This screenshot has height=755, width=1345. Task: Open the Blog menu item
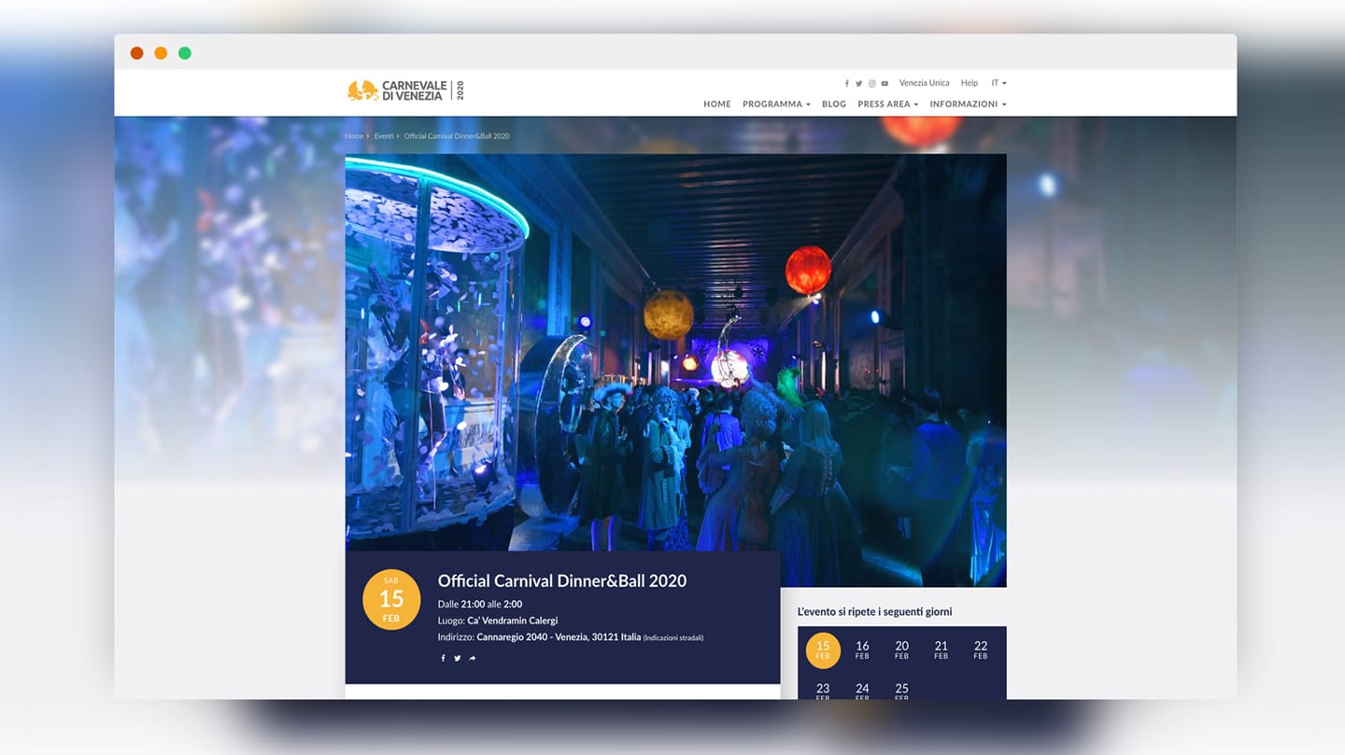tap(833, 105)
